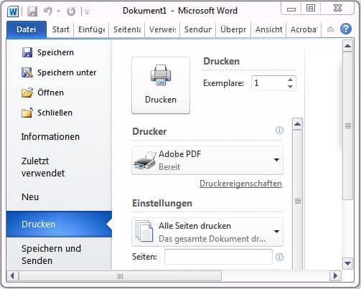Minimize the ribbon with the caret icon
Screen dimensions: 361x289
click(330, 29)
